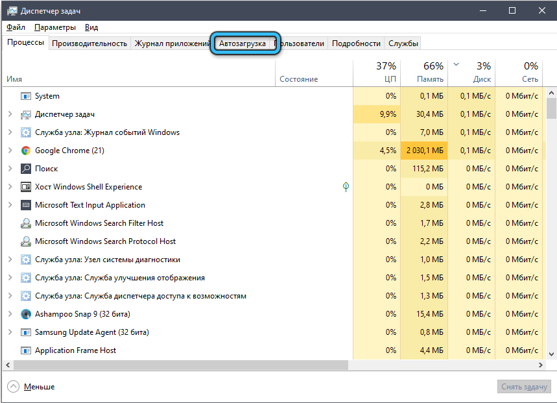Click the Хост Windows Shell Experience icon
Viewport: 557px width, 403px height.
click(x=26, y=187)
